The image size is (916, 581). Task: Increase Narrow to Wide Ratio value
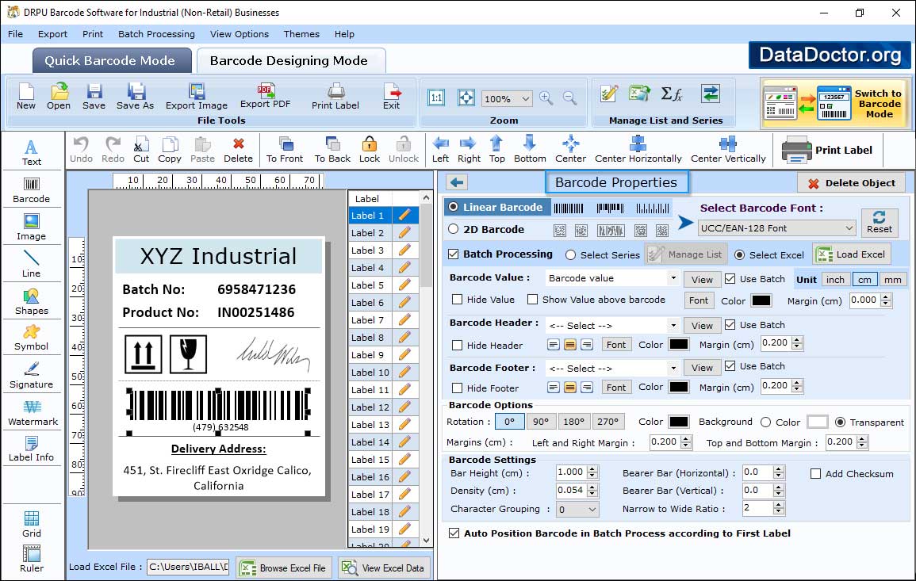778,505
